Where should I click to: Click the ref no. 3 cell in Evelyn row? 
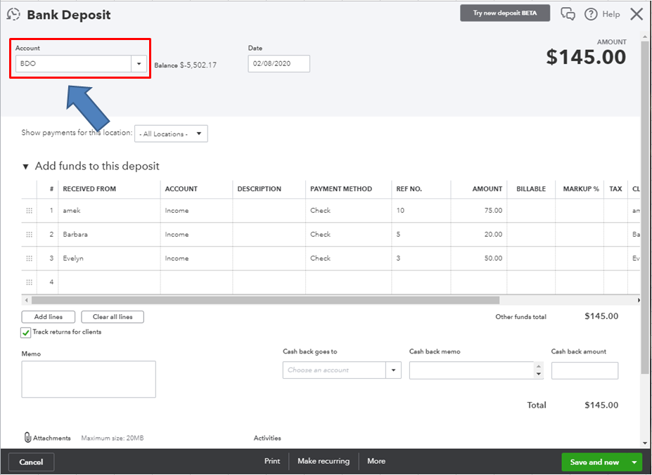click(421, 258)
